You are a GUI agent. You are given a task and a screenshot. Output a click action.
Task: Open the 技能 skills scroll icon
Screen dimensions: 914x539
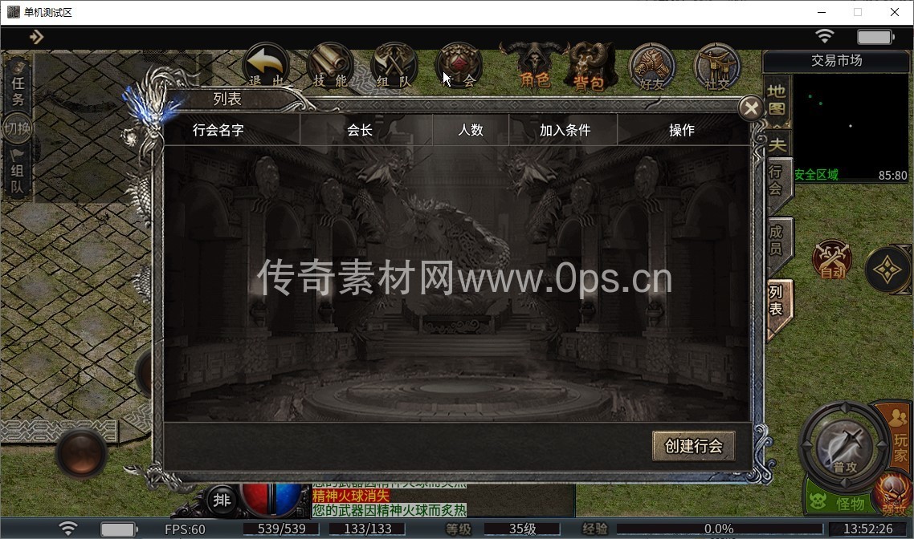(330, 65)
